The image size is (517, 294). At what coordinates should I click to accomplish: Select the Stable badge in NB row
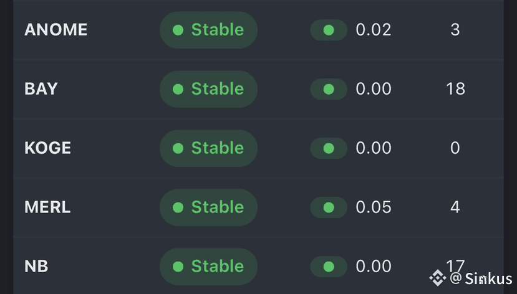(208, 267)
